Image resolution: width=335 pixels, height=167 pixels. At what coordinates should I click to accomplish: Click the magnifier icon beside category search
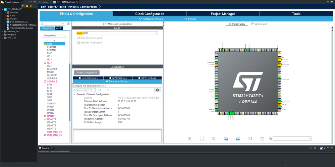(x=42, y=24)
